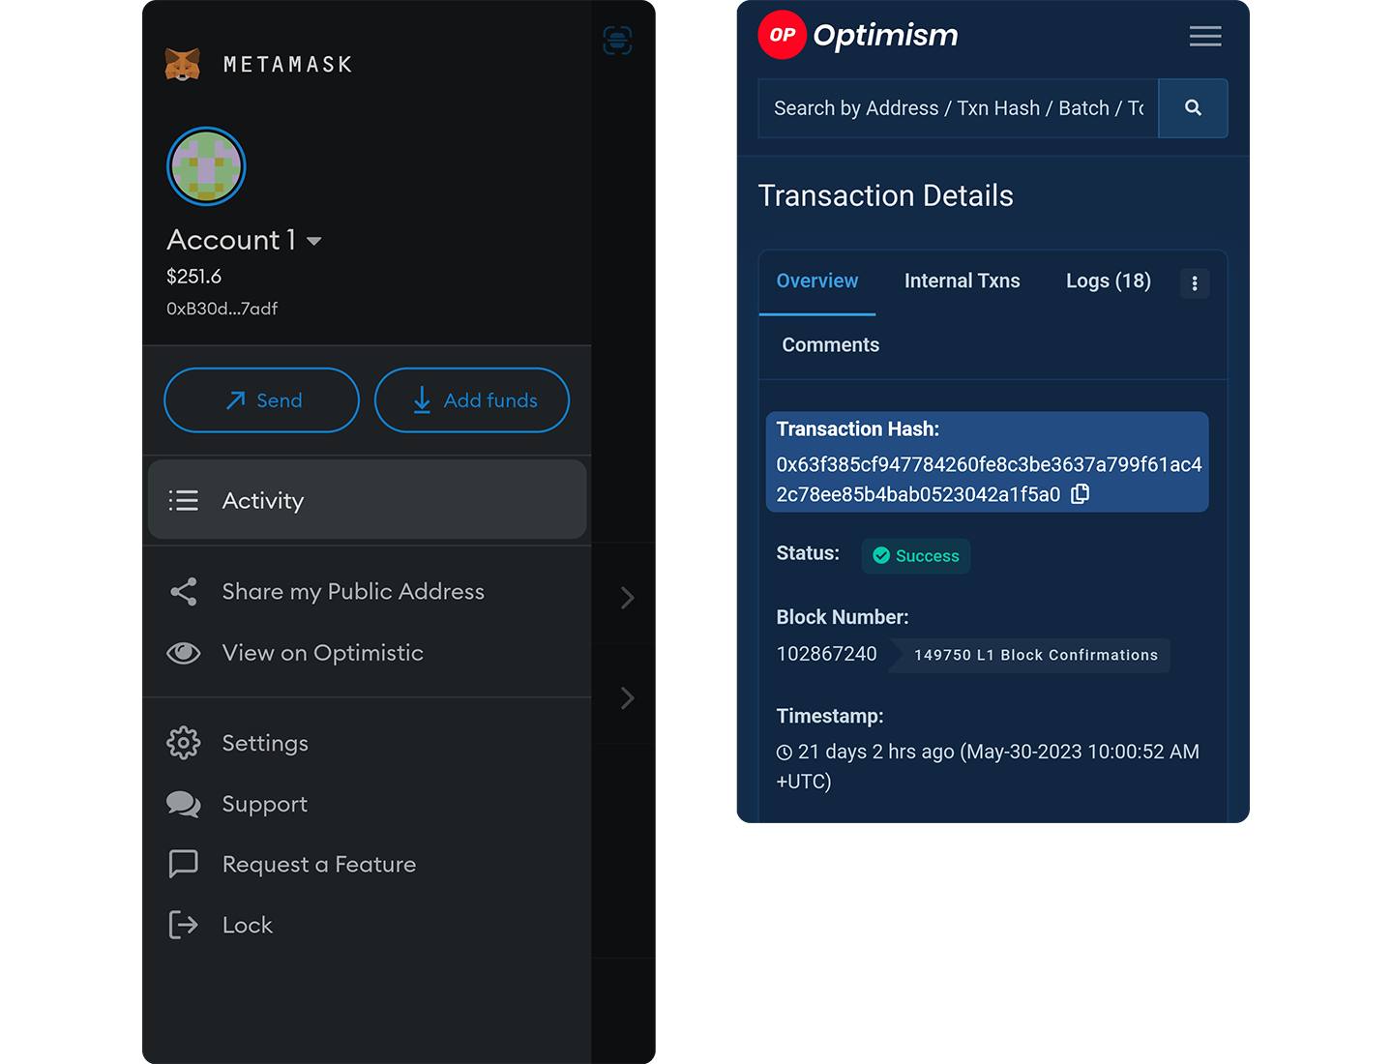The height and width of the screenshot is (1064, 1393).
Task: Click the Settings gear icon
Action: pyautogui.click(x=183, y=743)
